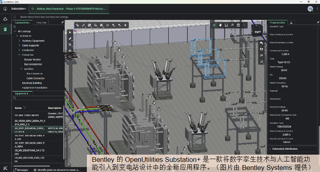
Task: Open the home icon in the top-left header
Action: tap(5, 9)
